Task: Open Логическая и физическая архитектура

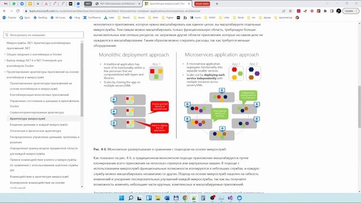Action: (x=36, y=131)
